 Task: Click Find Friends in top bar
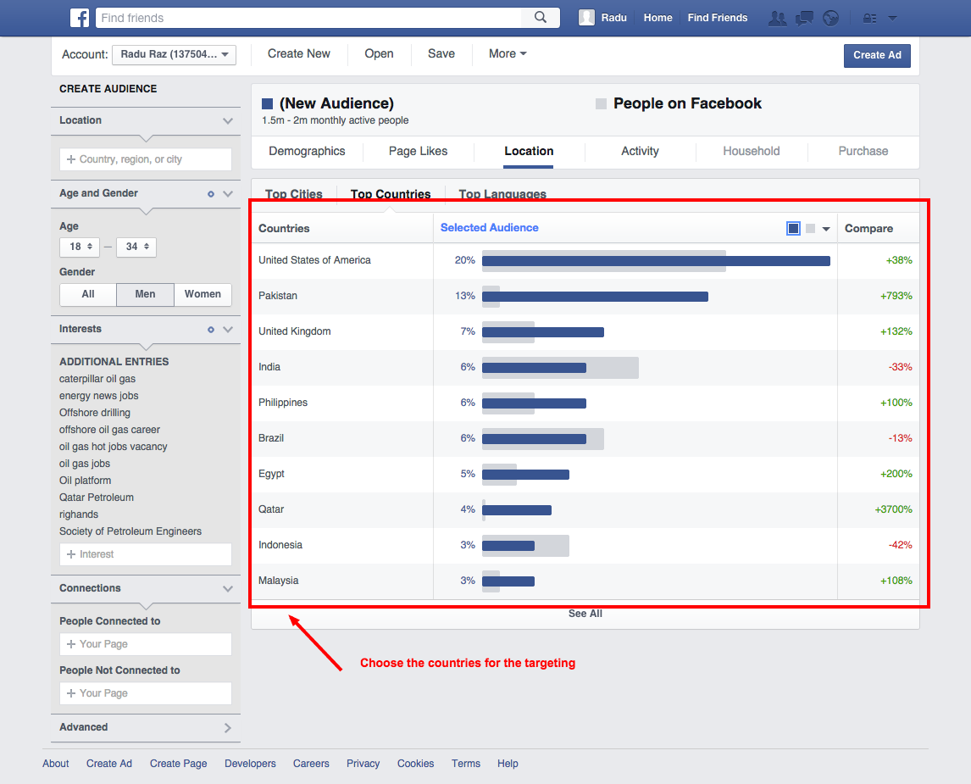click(717, 18)
